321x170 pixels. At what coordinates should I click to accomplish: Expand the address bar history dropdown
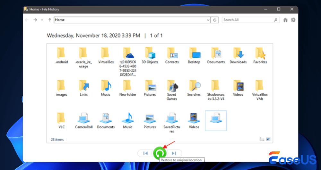208,20
